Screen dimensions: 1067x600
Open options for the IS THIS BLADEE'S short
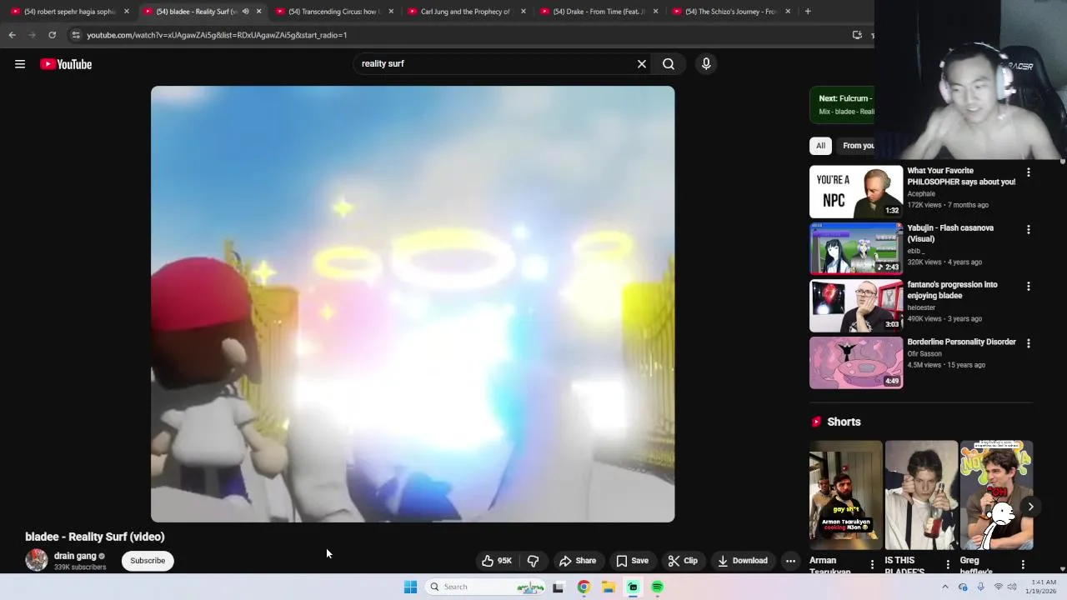[947, 564]
